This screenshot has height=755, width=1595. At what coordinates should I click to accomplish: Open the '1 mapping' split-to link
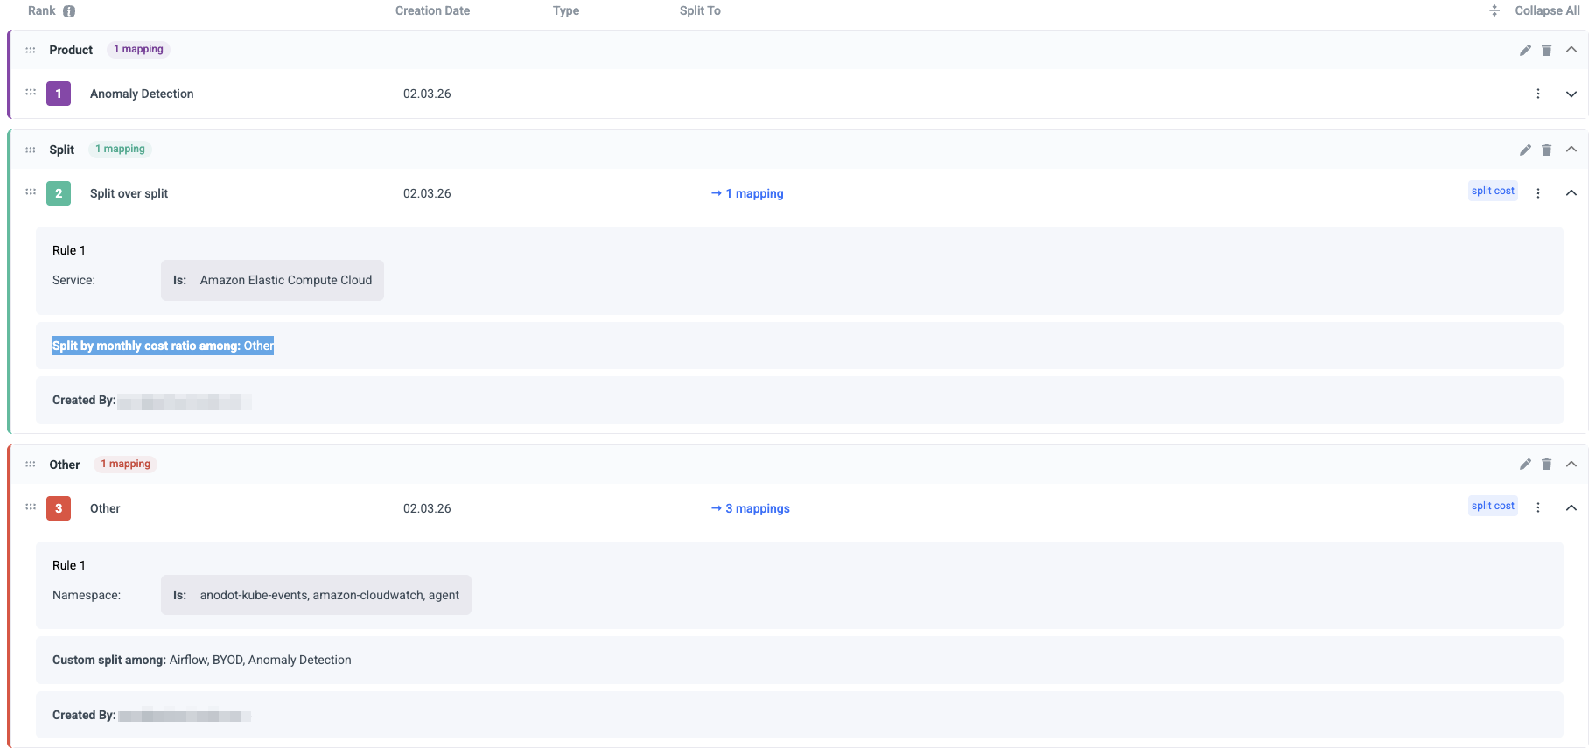coord(747,193)
